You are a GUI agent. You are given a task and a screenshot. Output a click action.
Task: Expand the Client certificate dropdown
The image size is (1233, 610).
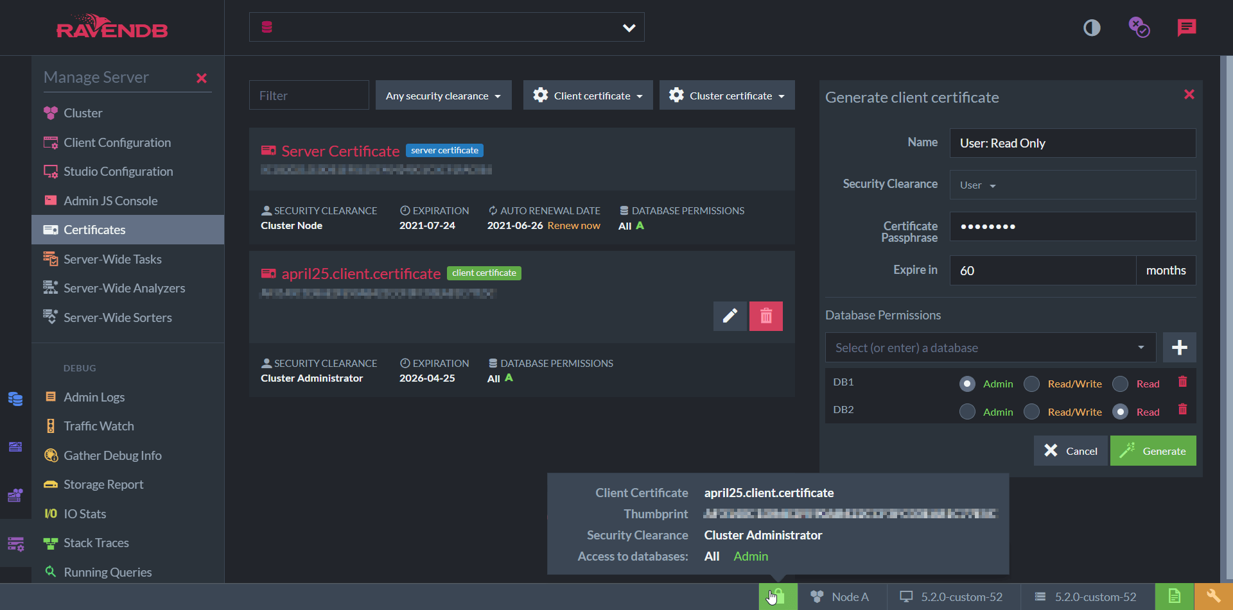point(588,96)
